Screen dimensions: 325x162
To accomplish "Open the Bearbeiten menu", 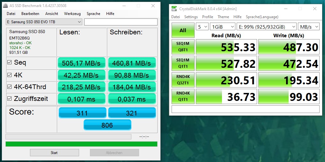I will point(30,14).
